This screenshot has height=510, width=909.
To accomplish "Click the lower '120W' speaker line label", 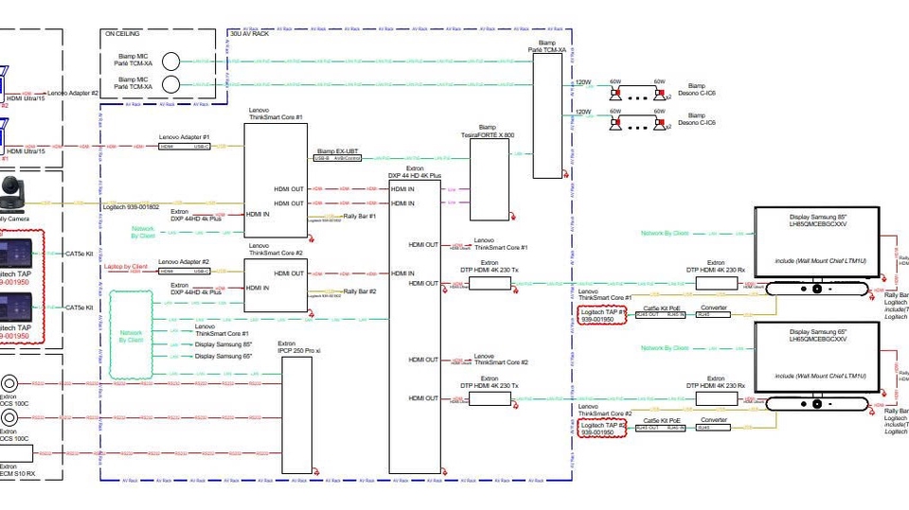I will pos(583,112).
